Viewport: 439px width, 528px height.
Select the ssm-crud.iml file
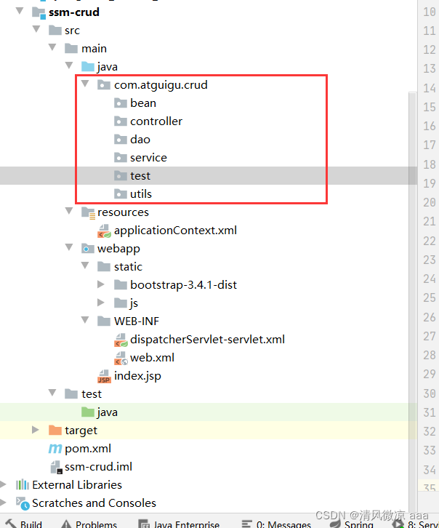tap(98, 466)
